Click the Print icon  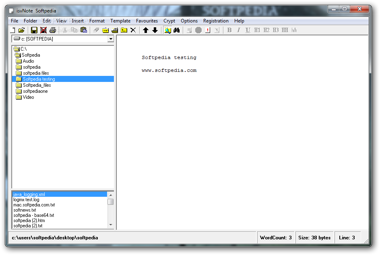point(53,30)
